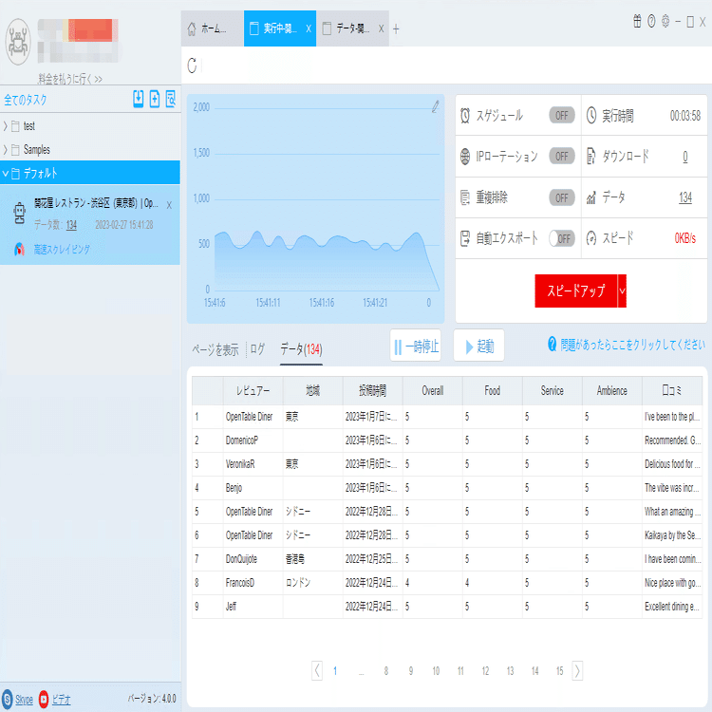Viewport: 712px width, 712px height.
Task: Click the red video play icon
Action: coord(44,699)
